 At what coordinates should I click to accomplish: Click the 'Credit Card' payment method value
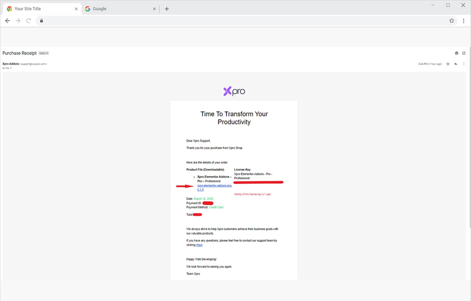(216, 207)
